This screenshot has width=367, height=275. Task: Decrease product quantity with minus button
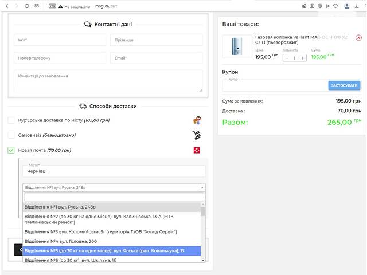[x=287, y=58]
